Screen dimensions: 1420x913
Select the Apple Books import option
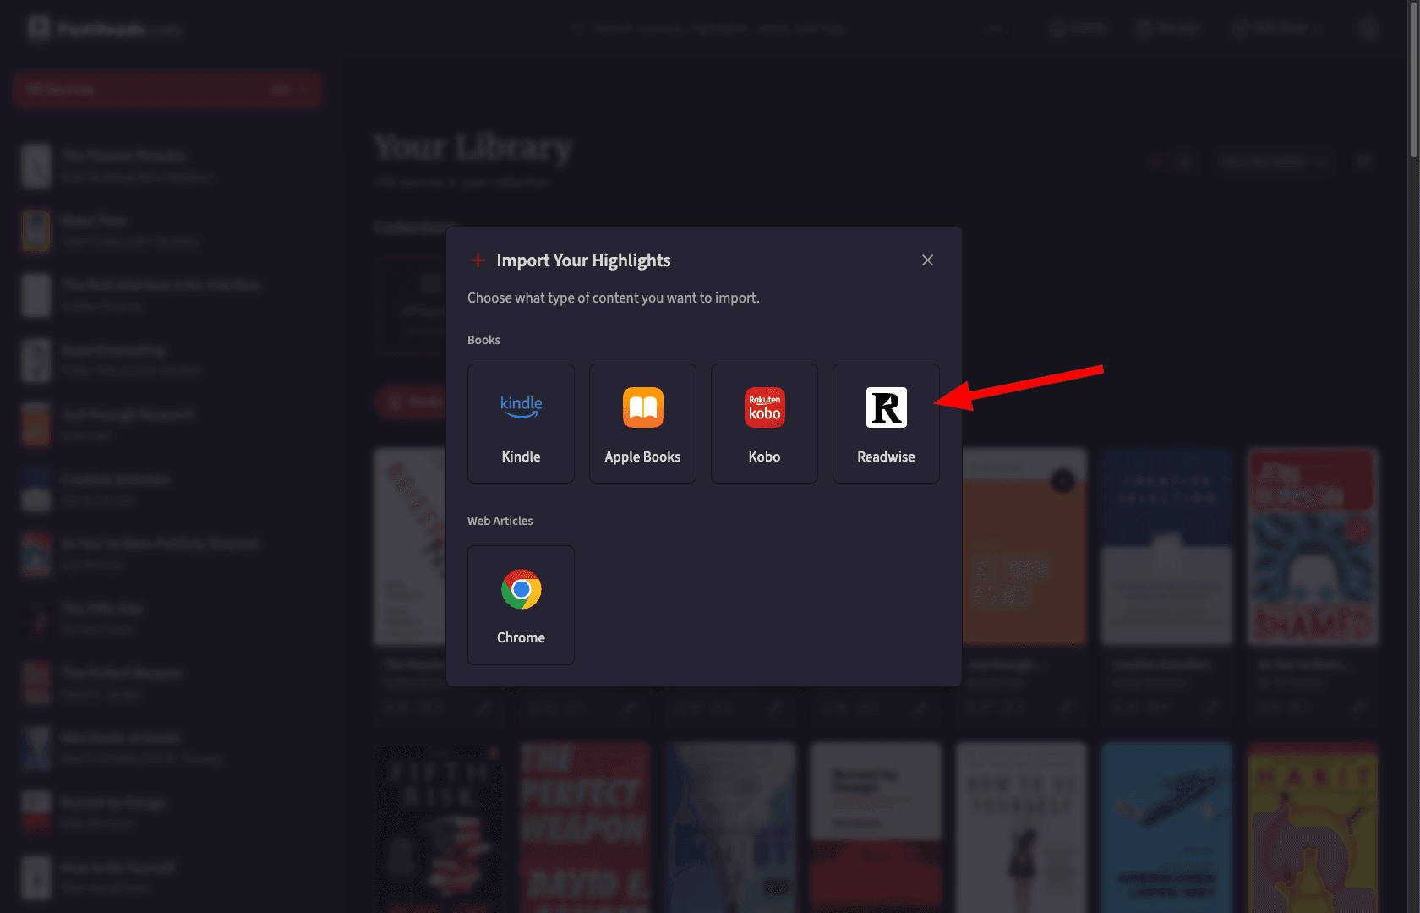(642, 424)
